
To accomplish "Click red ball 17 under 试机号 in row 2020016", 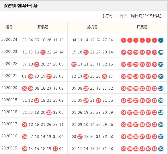I will 80,137.
